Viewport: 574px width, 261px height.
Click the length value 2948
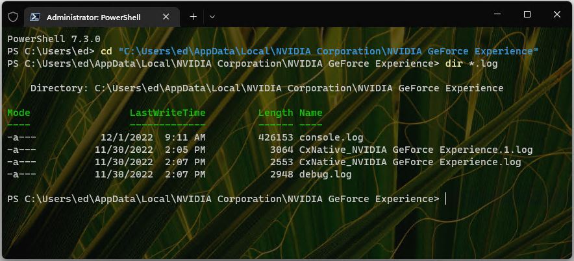click(282, 174)
